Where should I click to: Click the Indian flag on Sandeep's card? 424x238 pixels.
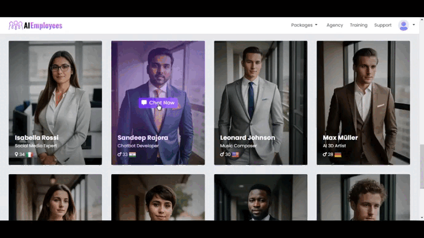point(132,155)
